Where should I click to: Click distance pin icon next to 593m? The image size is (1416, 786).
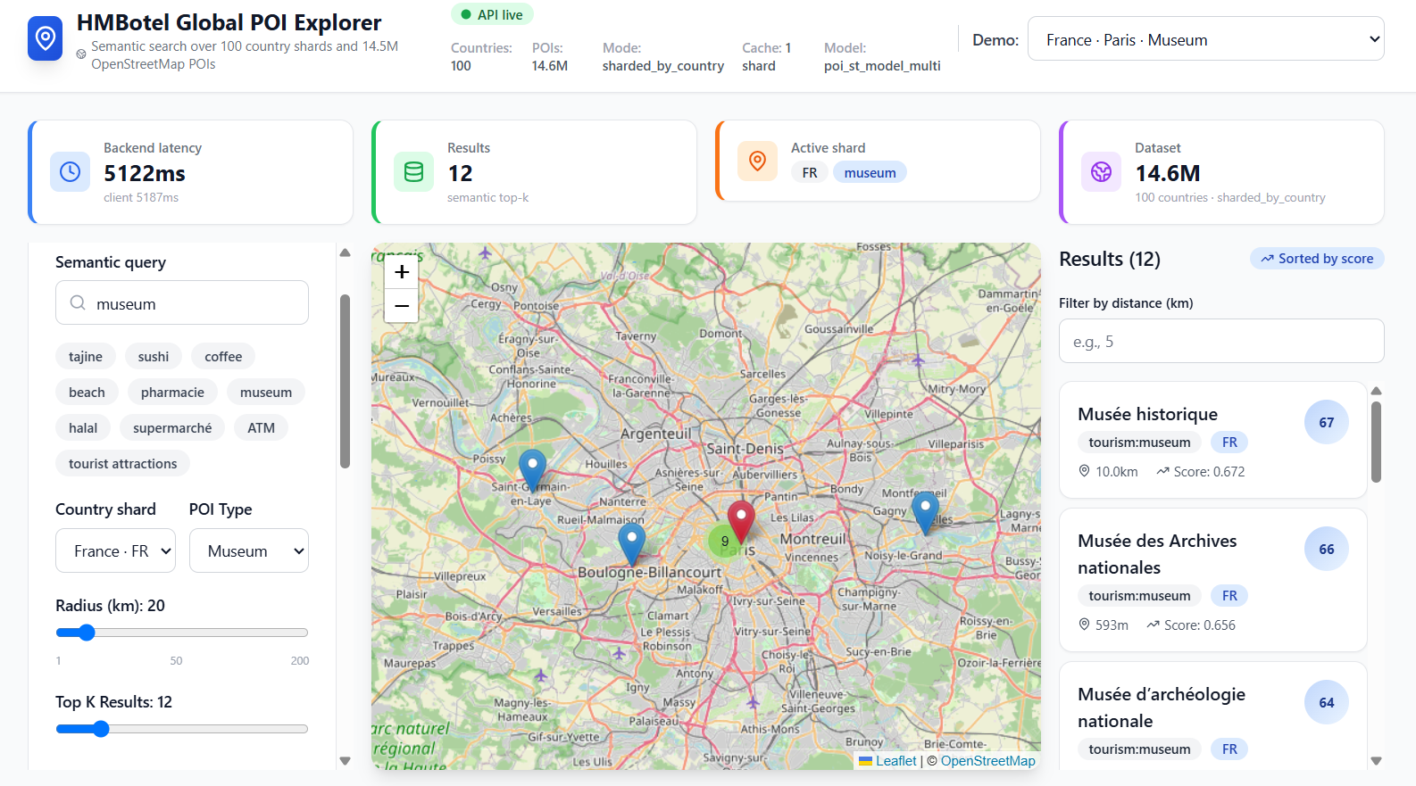(1084, 625)
